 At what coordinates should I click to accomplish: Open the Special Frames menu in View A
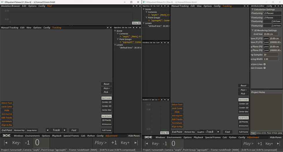tap(71, 136)
